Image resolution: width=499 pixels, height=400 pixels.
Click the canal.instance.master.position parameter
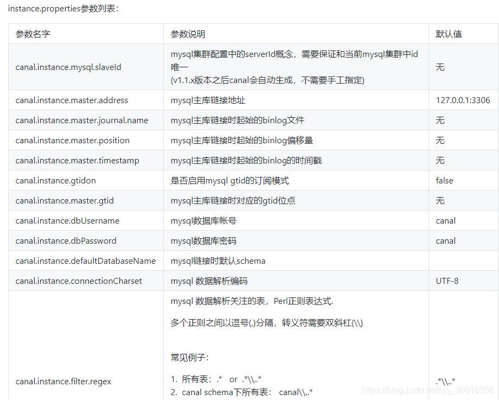(x=72, y=141)
